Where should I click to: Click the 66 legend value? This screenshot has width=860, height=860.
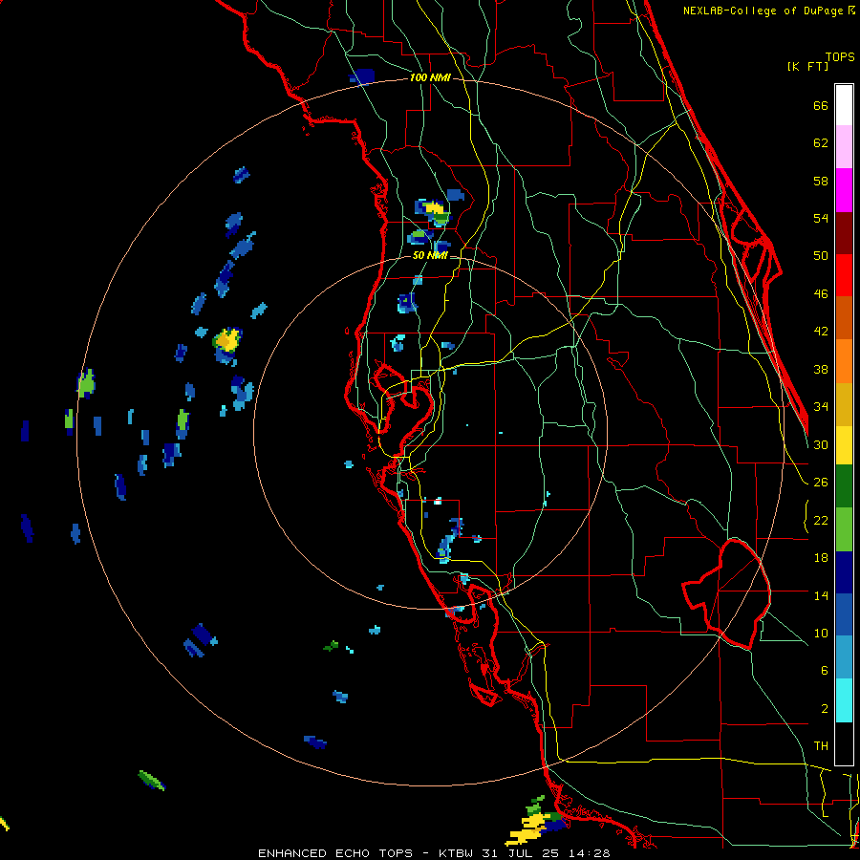tap(821, 105)
